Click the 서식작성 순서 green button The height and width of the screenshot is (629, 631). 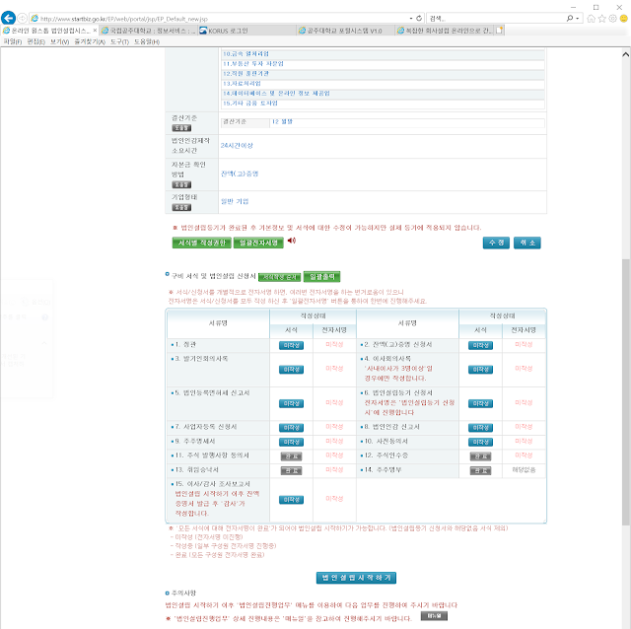pos(279,277)
